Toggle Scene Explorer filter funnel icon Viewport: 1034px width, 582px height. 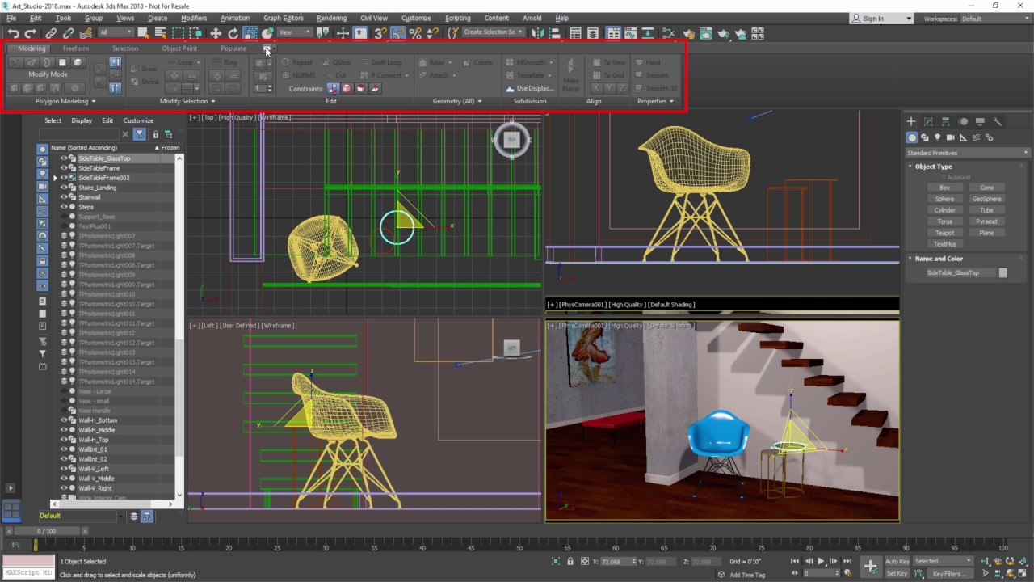click(x=140, y=134)
